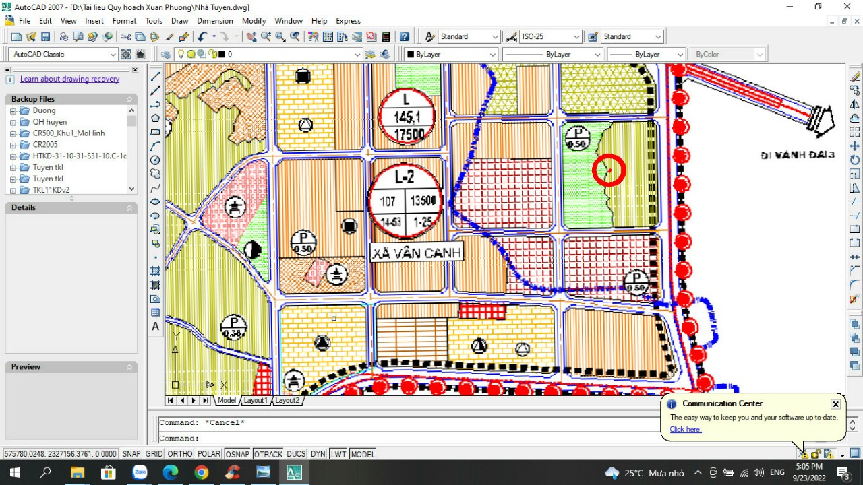Screen dimensions: 863x485
Task: Open the Layer Properties Manager
Action: click(166, 55)
